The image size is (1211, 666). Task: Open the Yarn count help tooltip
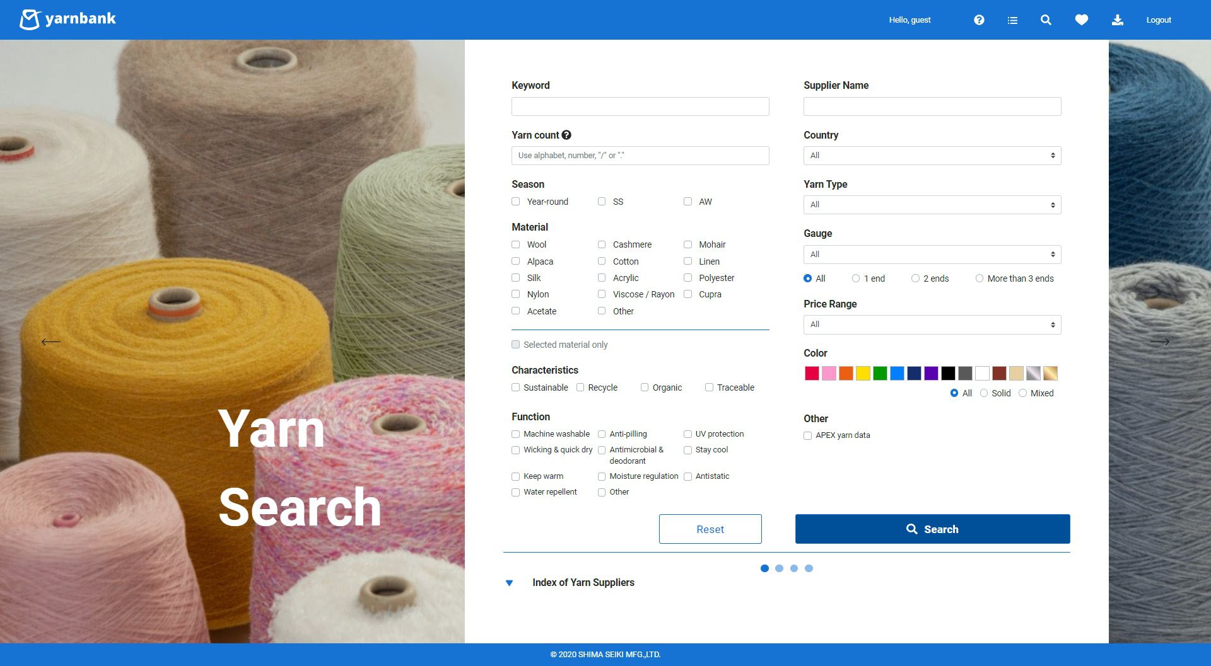click(566, 134)
